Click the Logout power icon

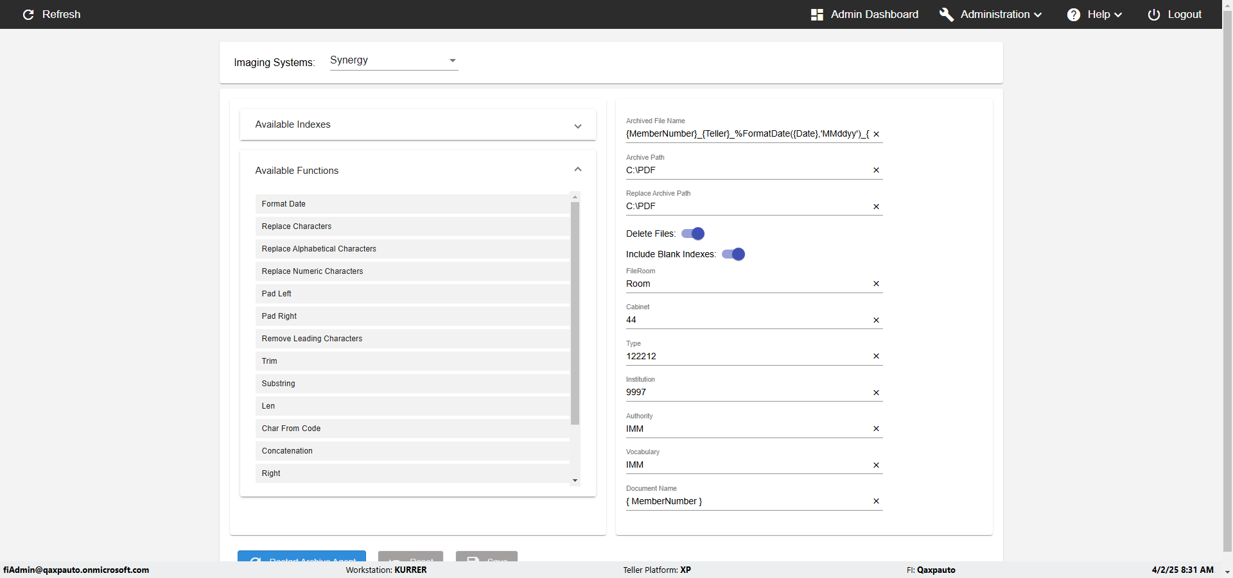[1153, 15]
